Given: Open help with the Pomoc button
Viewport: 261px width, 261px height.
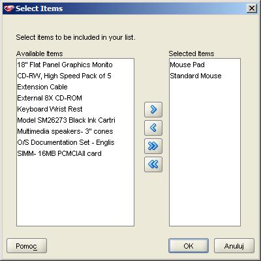Looking at the screenshot, I should coord(27,246).
